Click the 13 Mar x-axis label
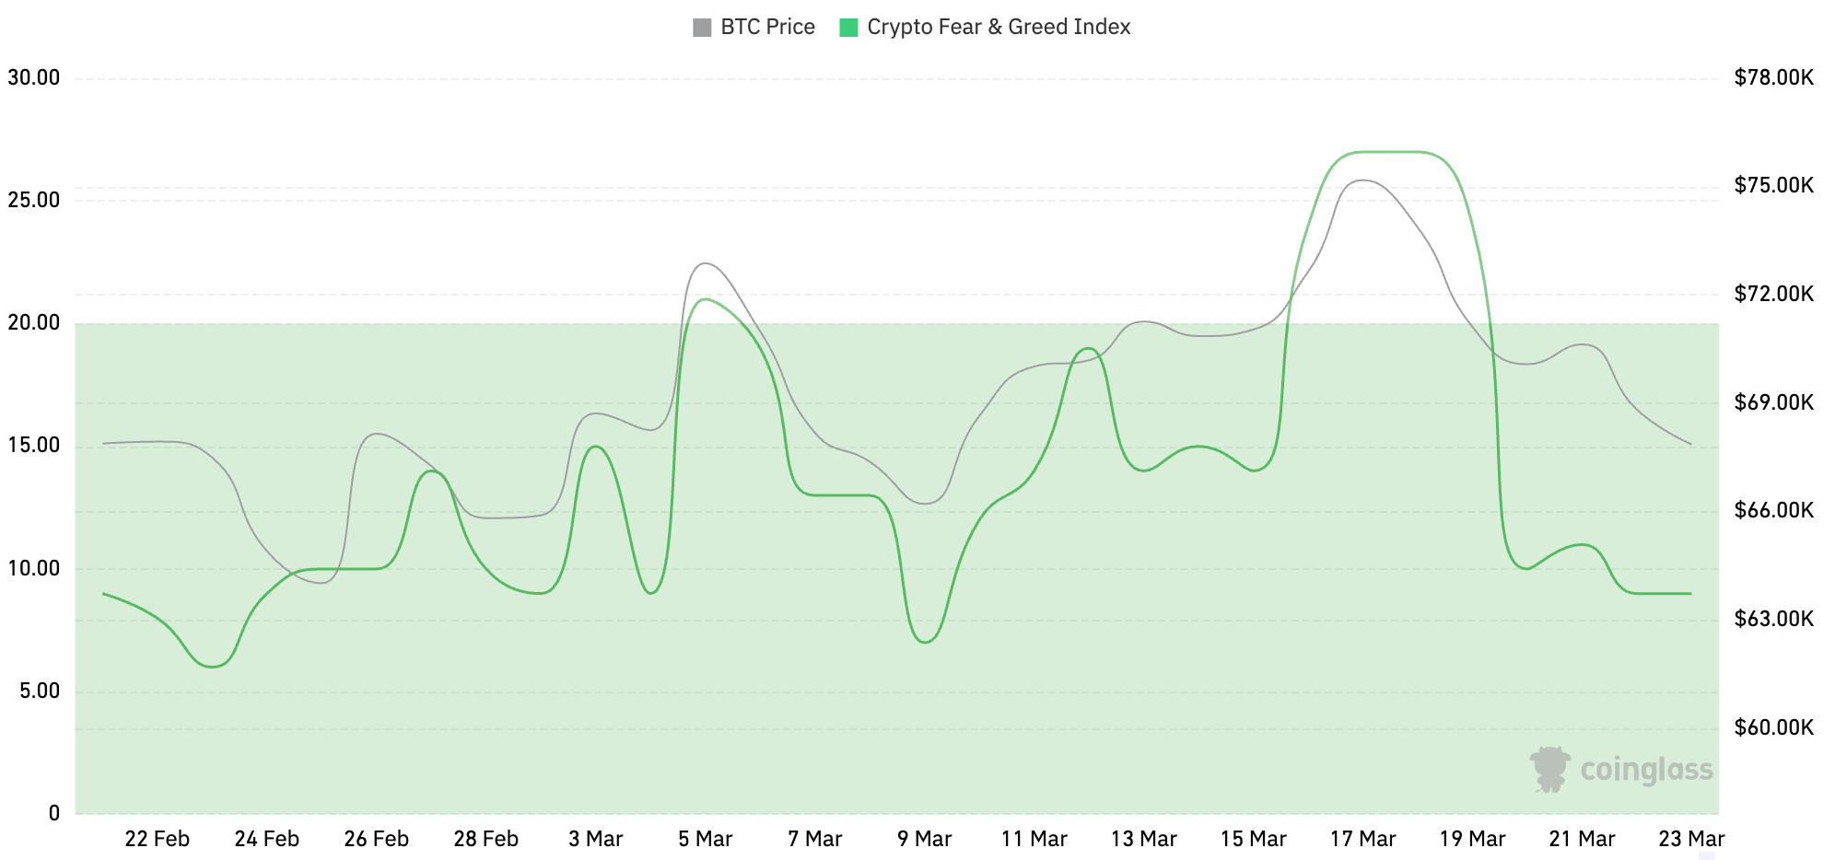 tap(1143, 839)
